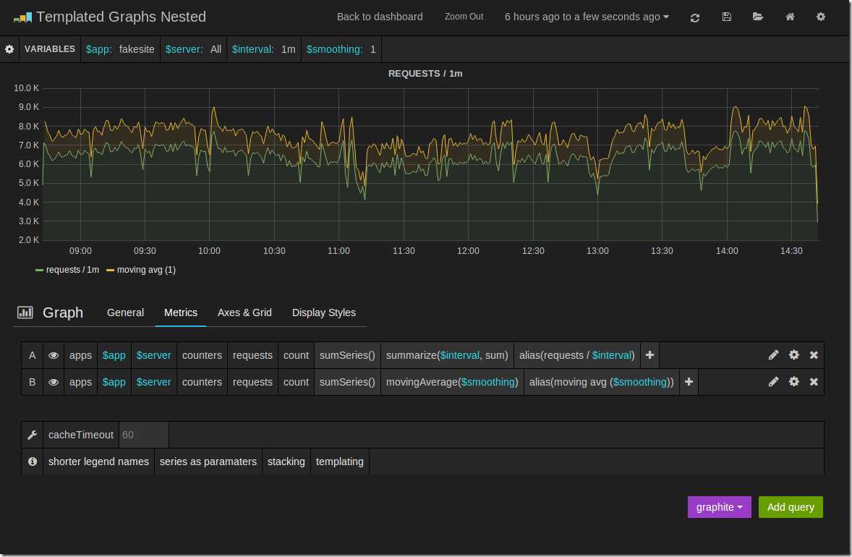Select apps segment in query A
This screenshot has height=557, width=852.
pos(80,355)
